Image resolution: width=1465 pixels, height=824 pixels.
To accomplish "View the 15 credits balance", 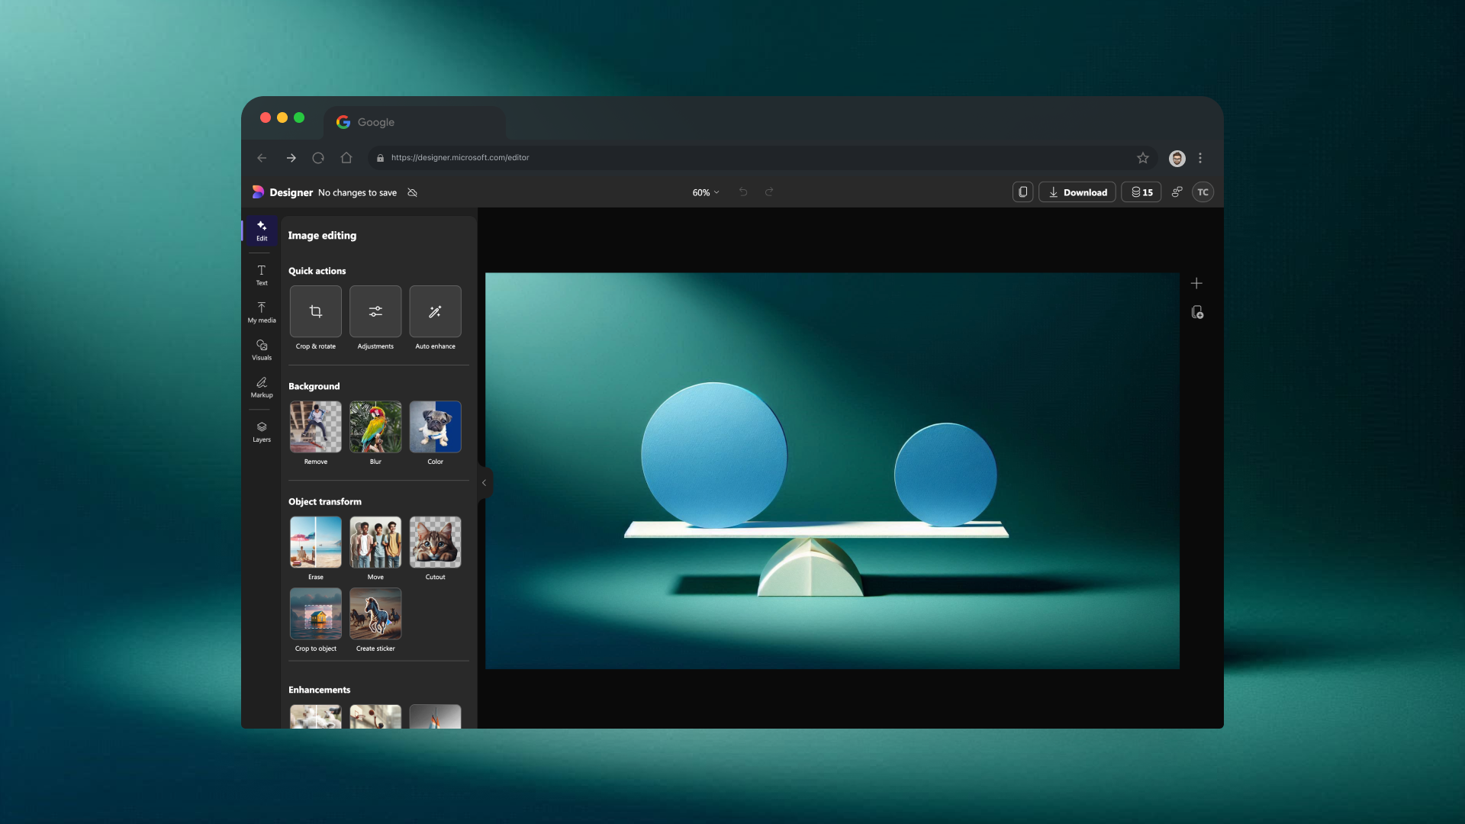I will (1141, 192).
